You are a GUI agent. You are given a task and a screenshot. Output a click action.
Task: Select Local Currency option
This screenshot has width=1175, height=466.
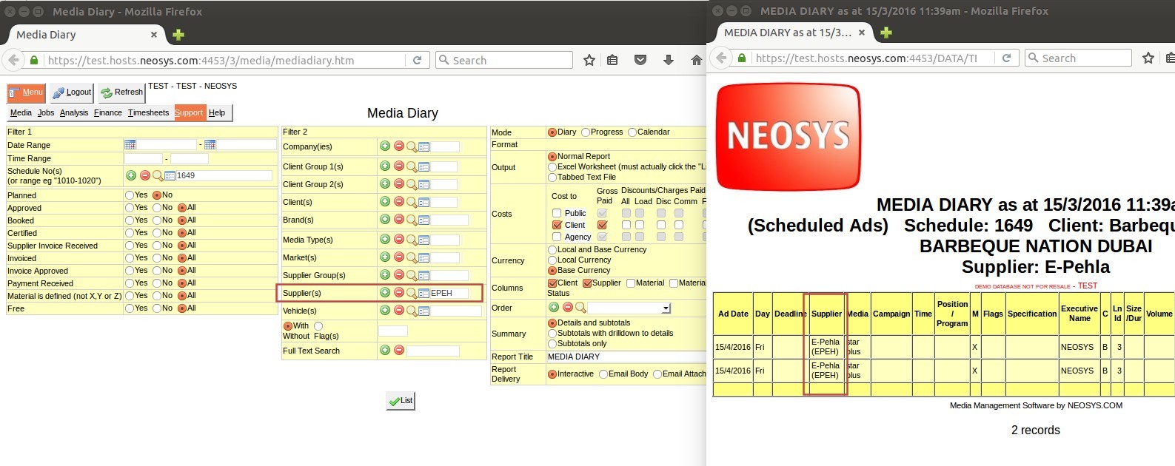(x=552, y=260)
